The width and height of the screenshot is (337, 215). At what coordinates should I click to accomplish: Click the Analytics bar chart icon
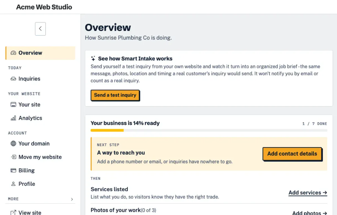point(13,118)
